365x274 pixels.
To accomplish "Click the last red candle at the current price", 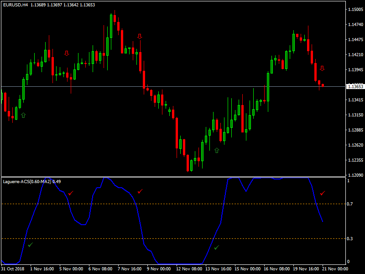I will pos(323,85).
